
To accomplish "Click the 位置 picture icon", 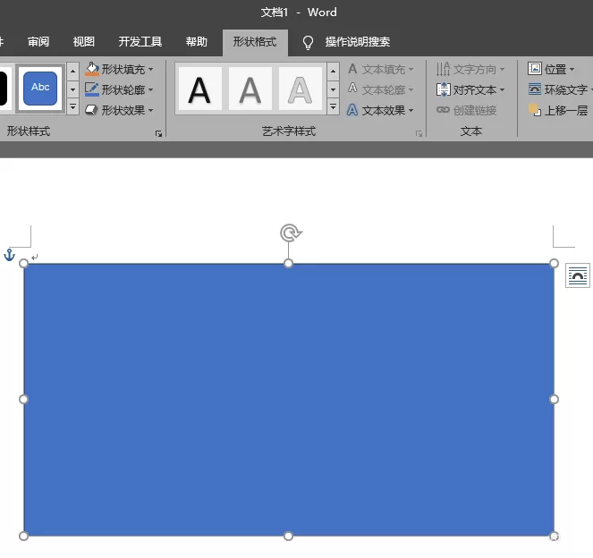I will tap(535, 69).
